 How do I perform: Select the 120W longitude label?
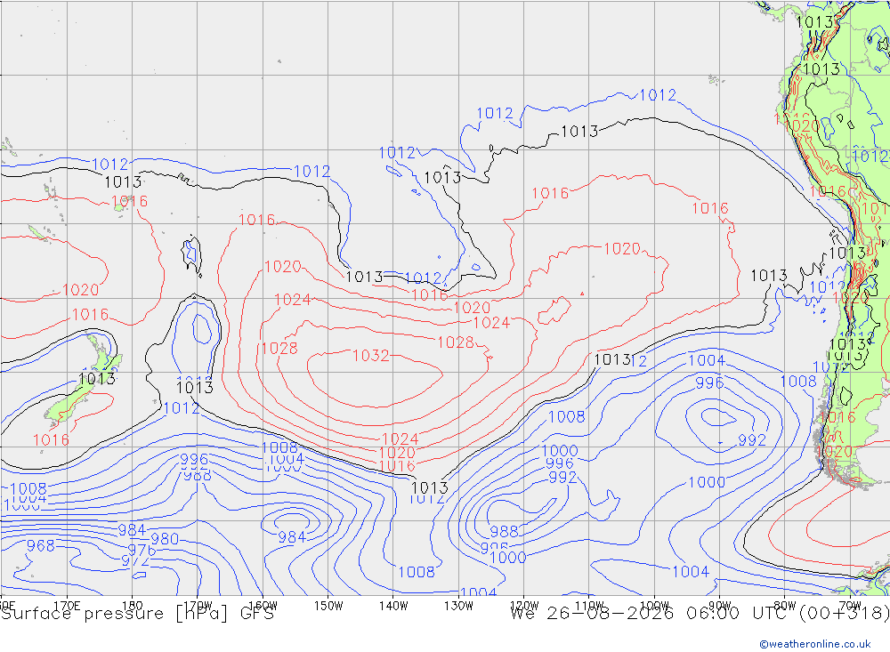point(524,605)
